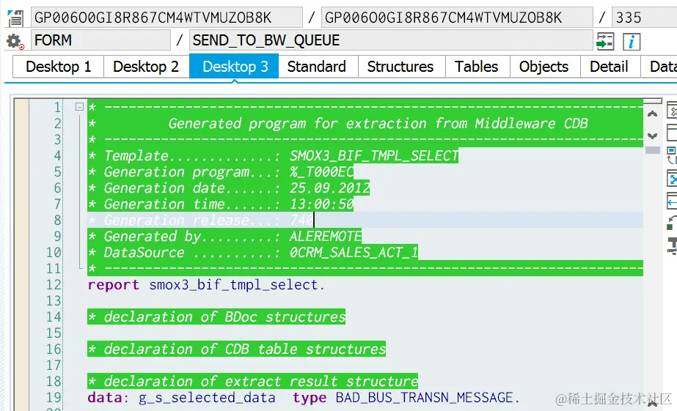This screenshot has height=411, width=677.
Task: Click the SEND_TO_BW_QUEUE field
Action: [x=391, y=40]
